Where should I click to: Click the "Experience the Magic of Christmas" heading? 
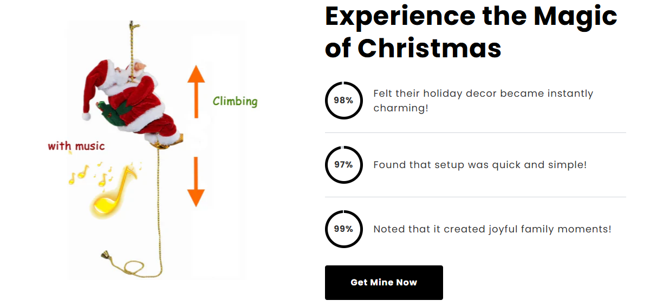pos(470,31)
